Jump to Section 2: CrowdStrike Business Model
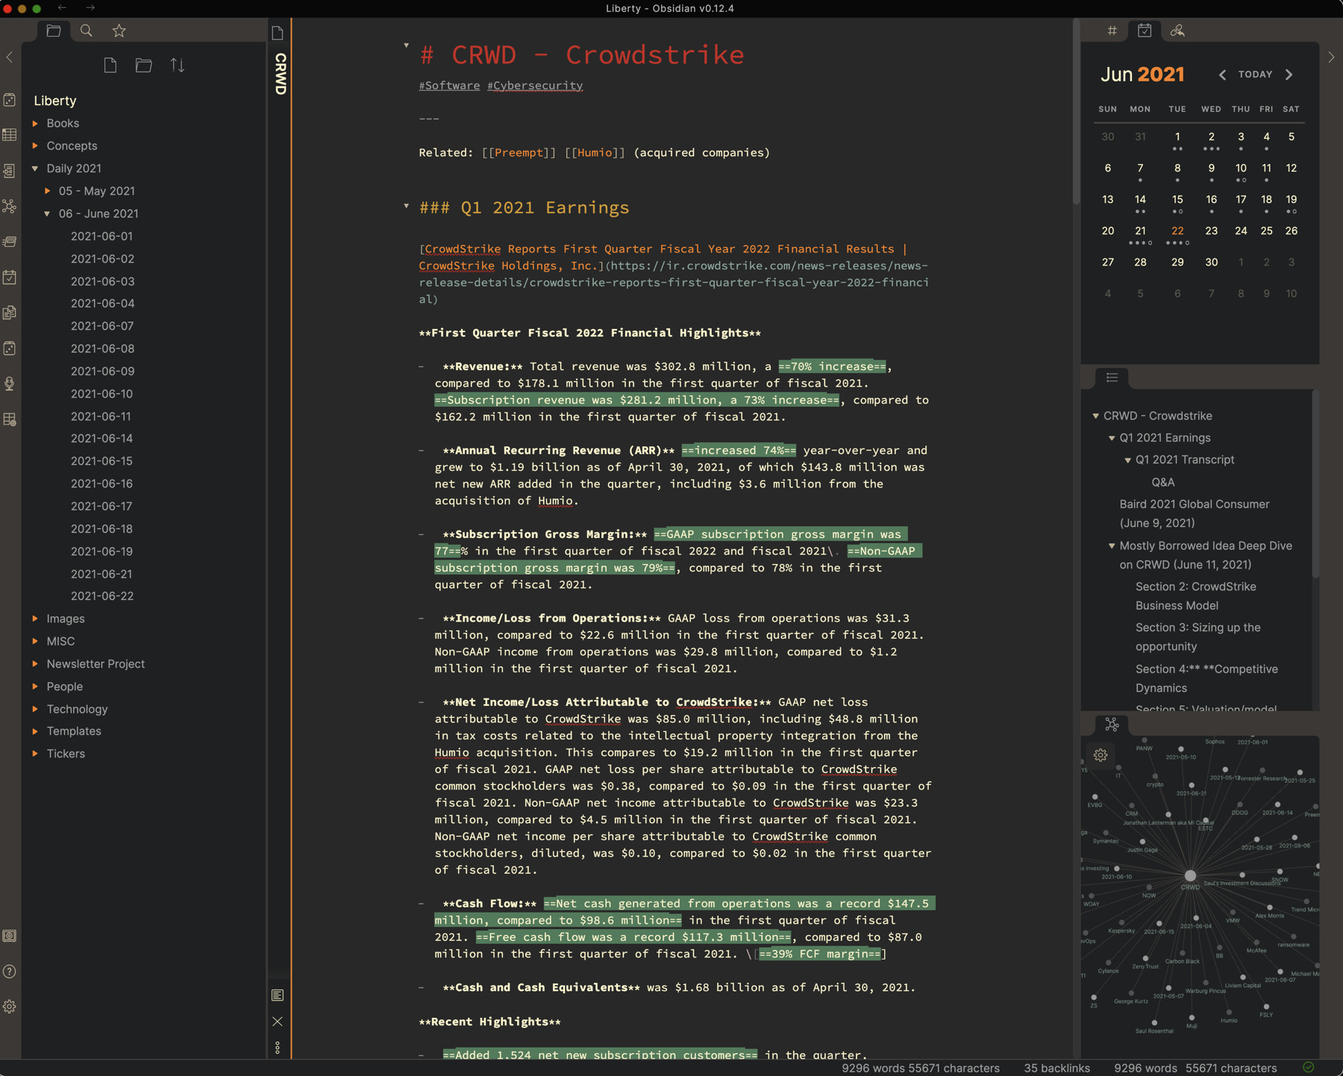 pyautogui.click(x=1195, y=596)
